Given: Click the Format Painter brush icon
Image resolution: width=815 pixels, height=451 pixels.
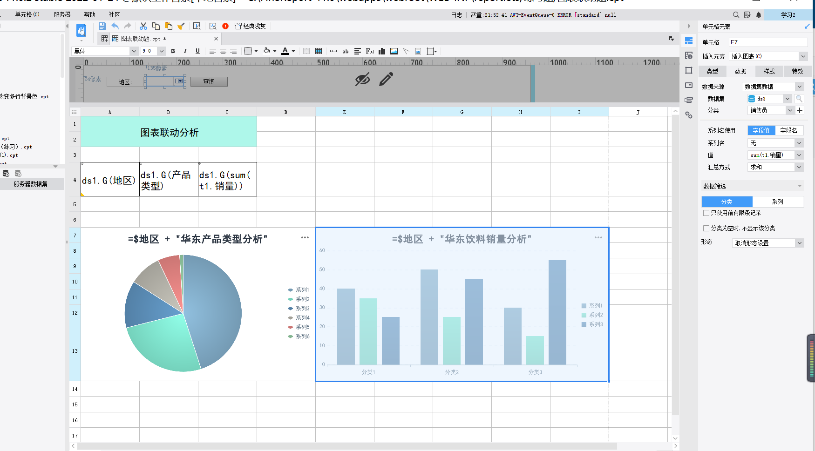Looking at the screenshot, I should pyautogui.click(x=181, y=26).
